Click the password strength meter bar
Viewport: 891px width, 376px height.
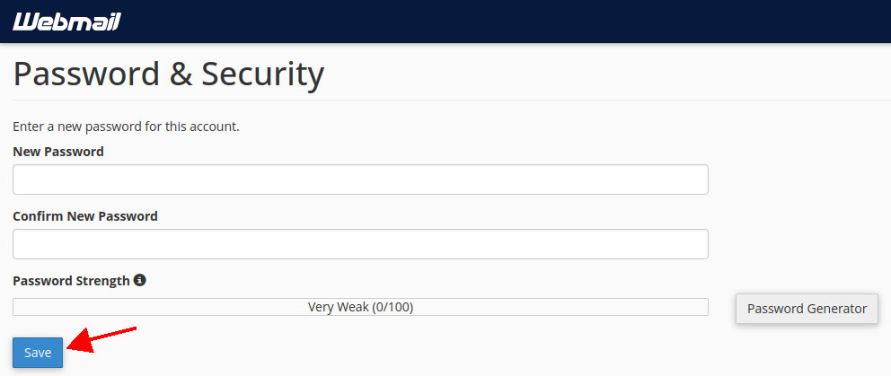pos(180,307)
